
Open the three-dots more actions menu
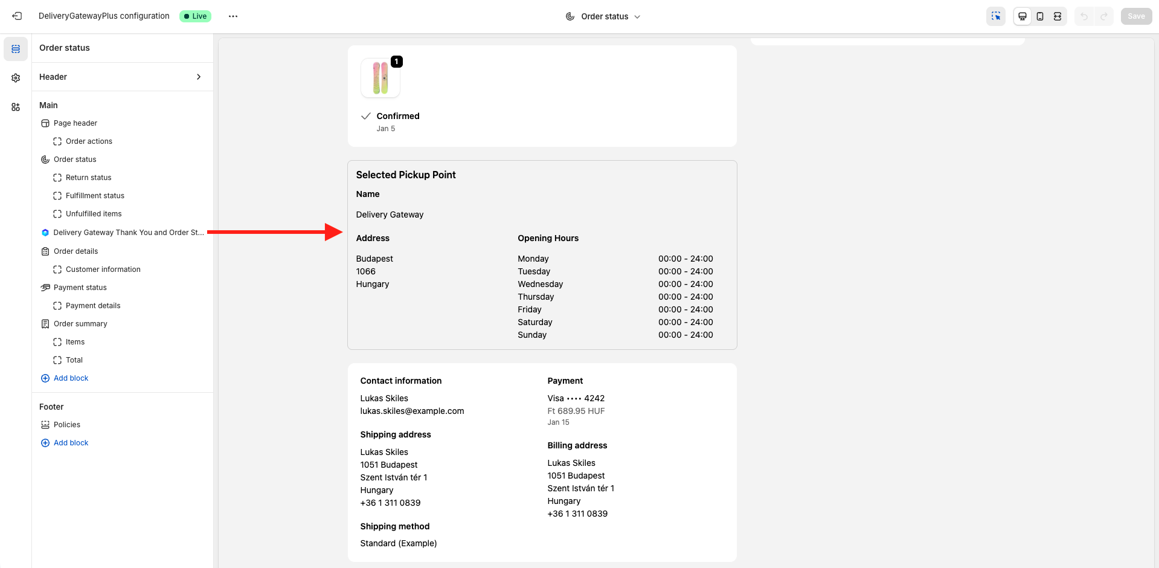(233, 16)
